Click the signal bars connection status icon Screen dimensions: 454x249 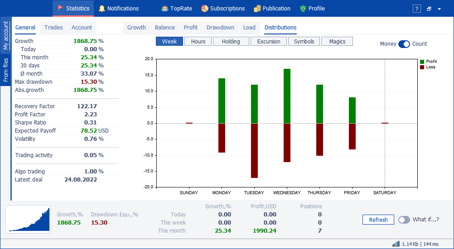396,244
